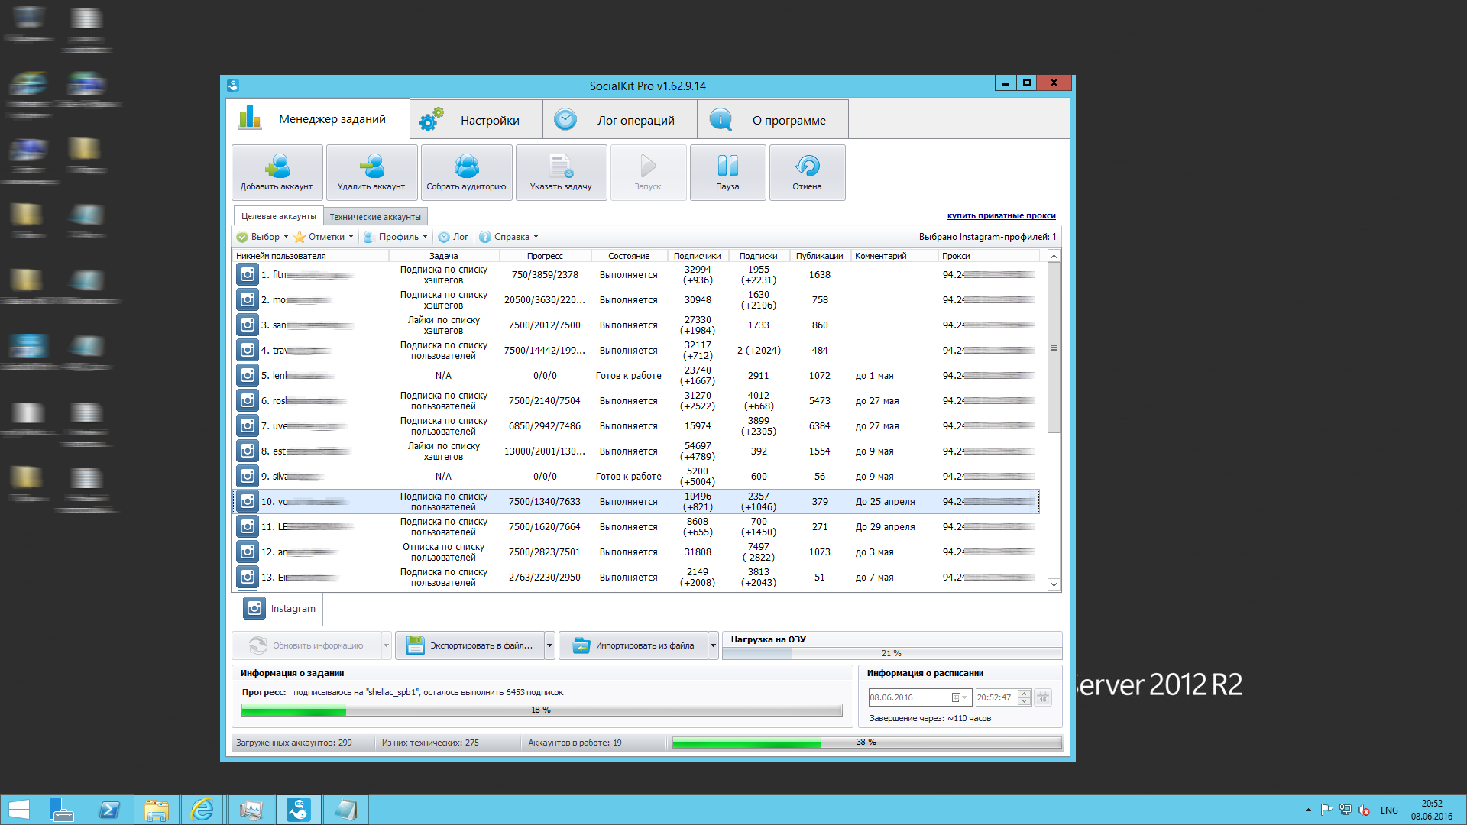Click the overall progress bar at 38 %
This screenshot has height=825, width=1467.
866,742
